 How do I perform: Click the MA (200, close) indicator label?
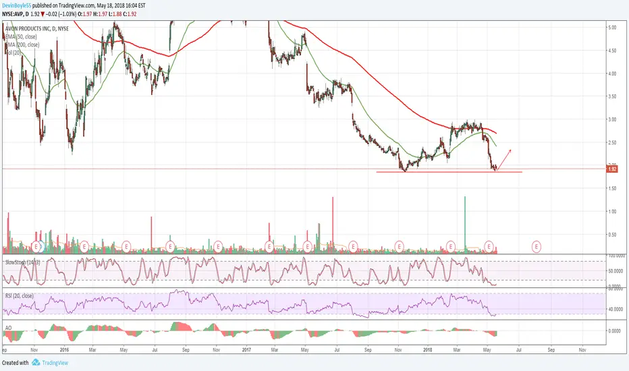[23, 45]
